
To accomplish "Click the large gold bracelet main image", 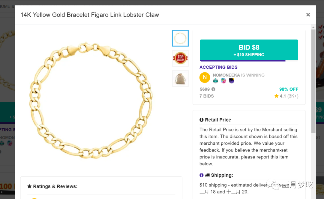I will 91,101.
